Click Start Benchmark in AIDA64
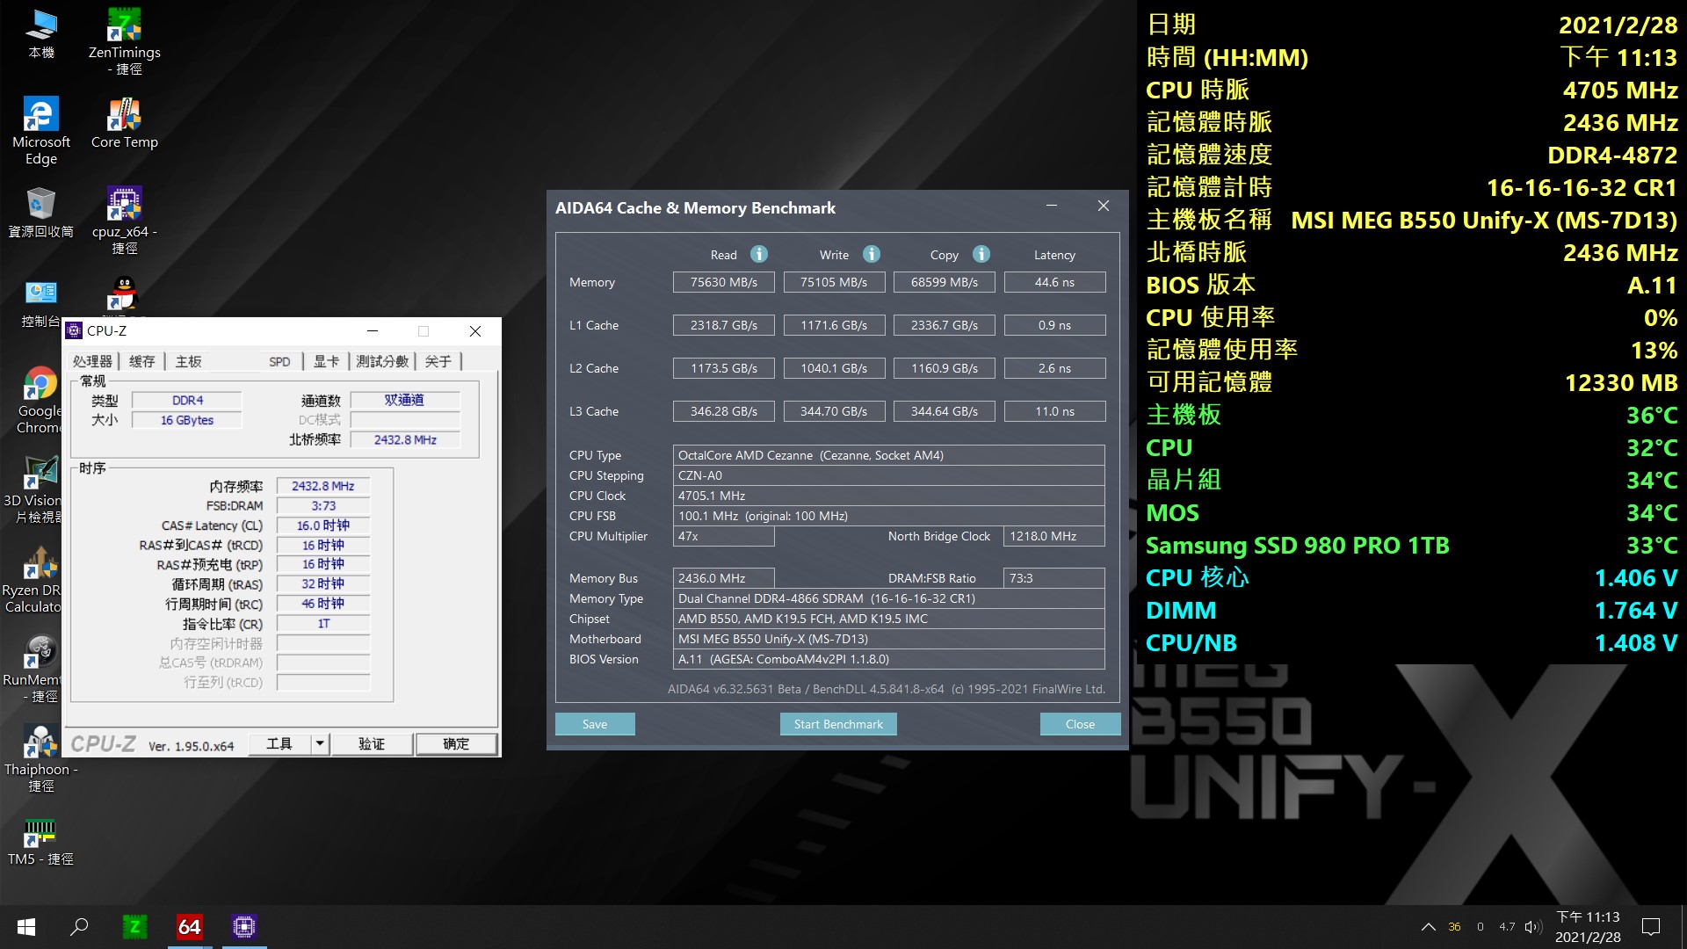The image size is (1687, 949). [x=838, y=724]
